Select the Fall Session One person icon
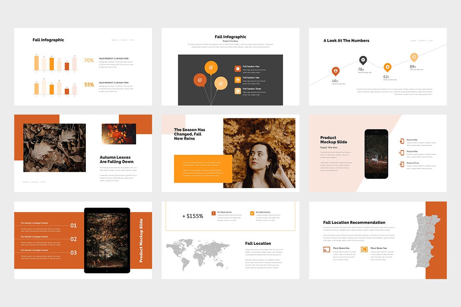Screen dimensions: 461x307 pyautogui.click(x=238, y=68)
